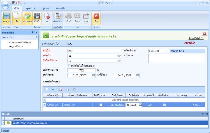Dismiss the green success message with red X
This screenshot has height=133, width=210.
(x=205, y=34)
